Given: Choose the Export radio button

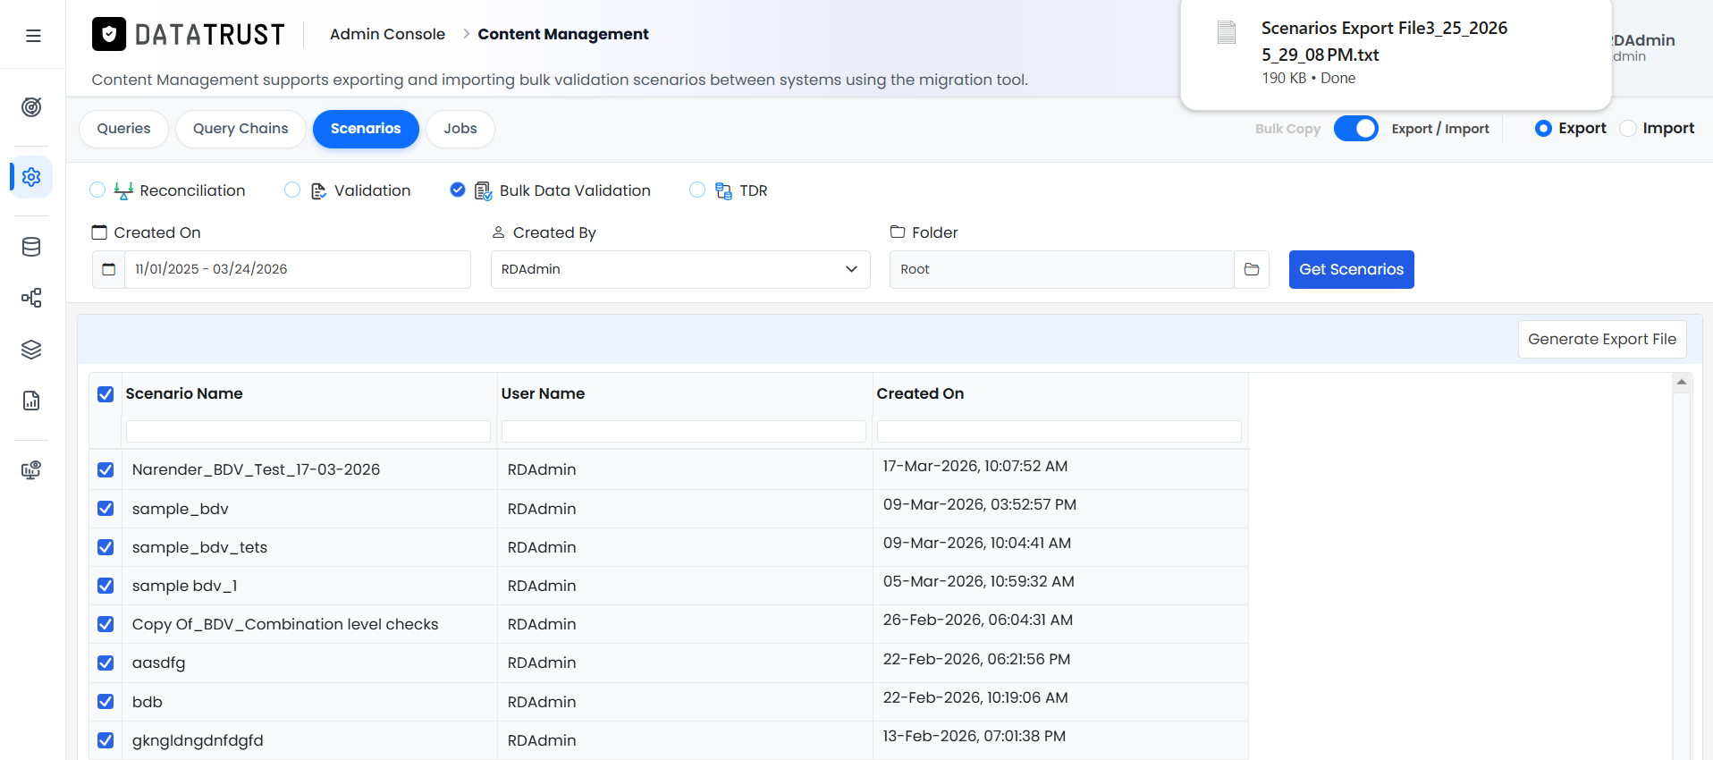Looking at the screenshot, I should coord(1543,129).
